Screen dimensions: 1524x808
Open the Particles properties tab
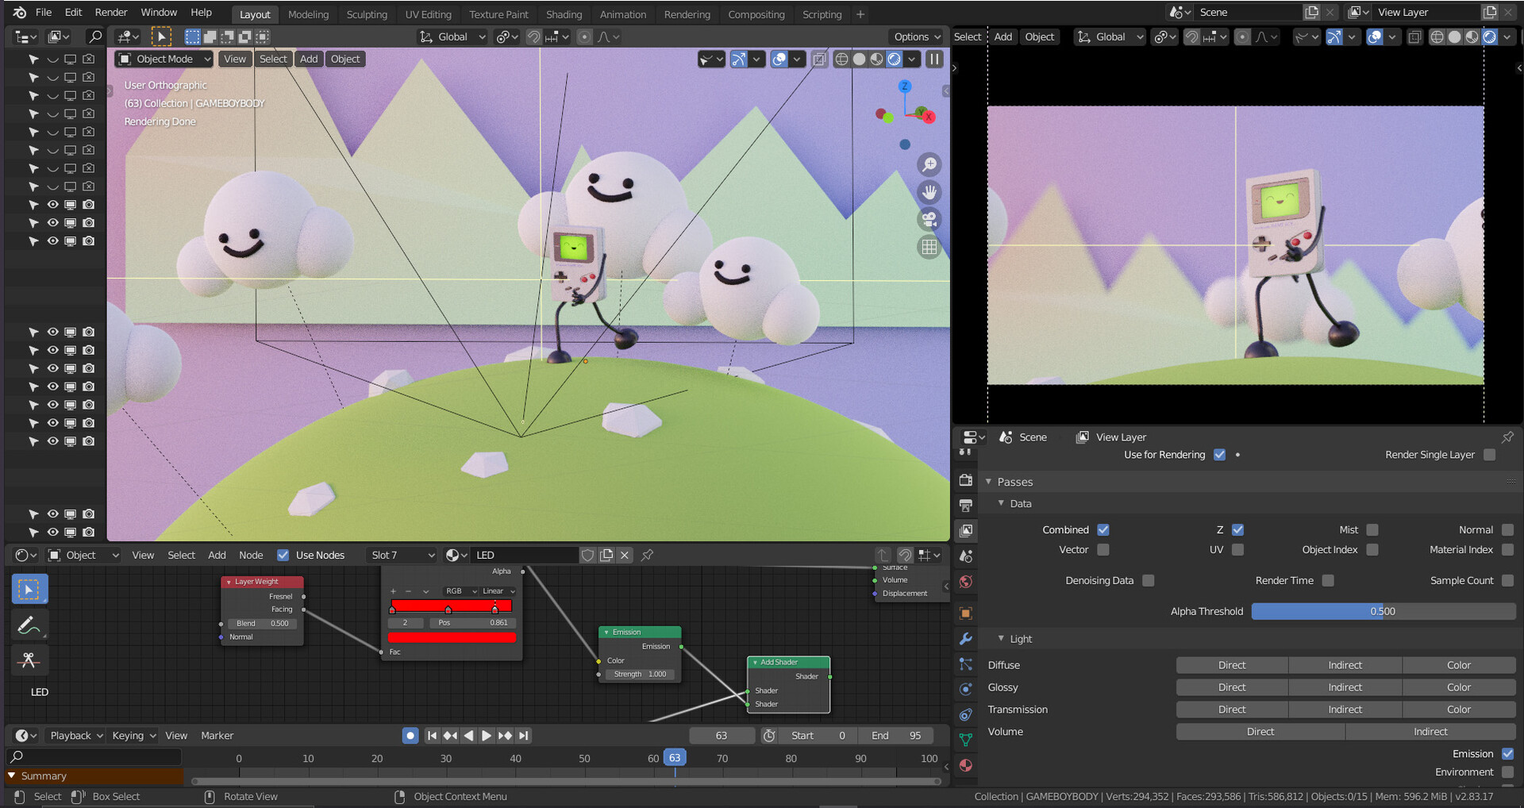(966, 664)
